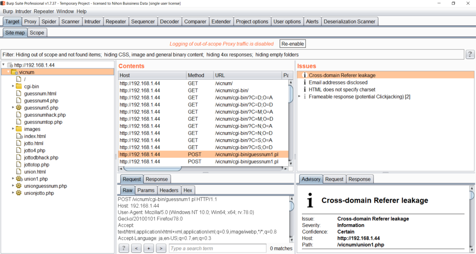
Task: Go to next search match with > button
Action: (161, 248)
